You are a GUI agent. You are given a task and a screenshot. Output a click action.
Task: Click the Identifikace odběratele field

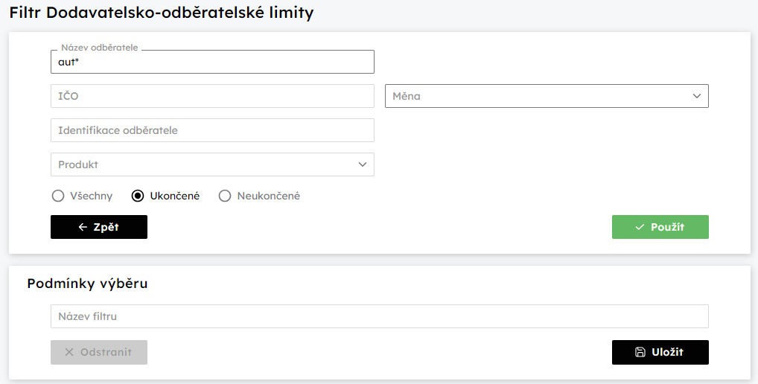[212, 130]
